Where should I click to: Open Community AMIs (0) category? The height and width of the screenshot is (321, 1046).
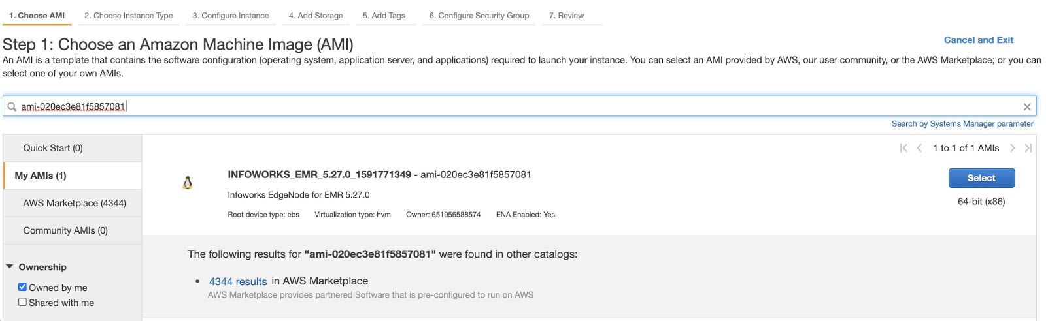[x=73, y=230]
